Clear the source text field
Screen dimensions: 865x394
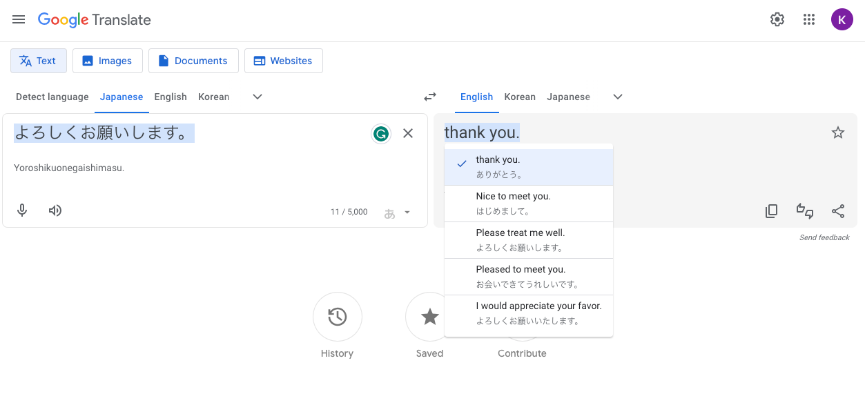(x=408, y=133)
